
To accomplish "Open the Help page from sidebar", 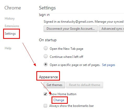I will tap(8, 48).
